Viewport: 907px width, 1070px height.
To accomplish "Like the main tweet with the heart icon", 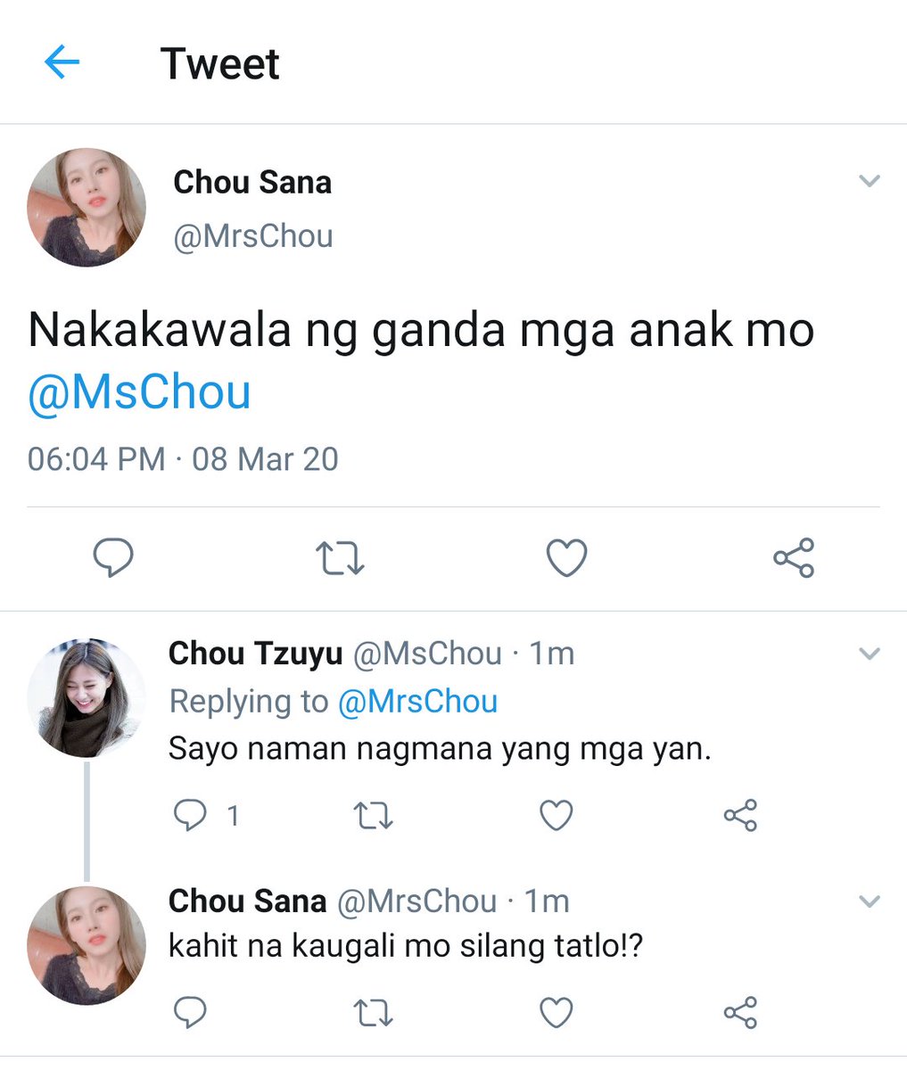I will 566,559.
